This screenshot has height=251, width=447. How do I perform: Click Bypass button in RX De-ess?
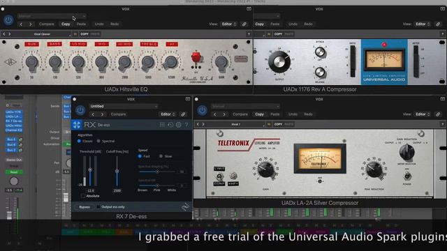pyautogui.click(x=85, y=207)
